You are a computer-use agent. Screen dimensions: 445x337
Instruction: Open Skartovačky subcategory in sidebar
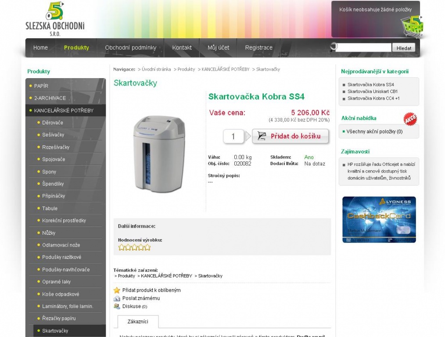(55, 331)
